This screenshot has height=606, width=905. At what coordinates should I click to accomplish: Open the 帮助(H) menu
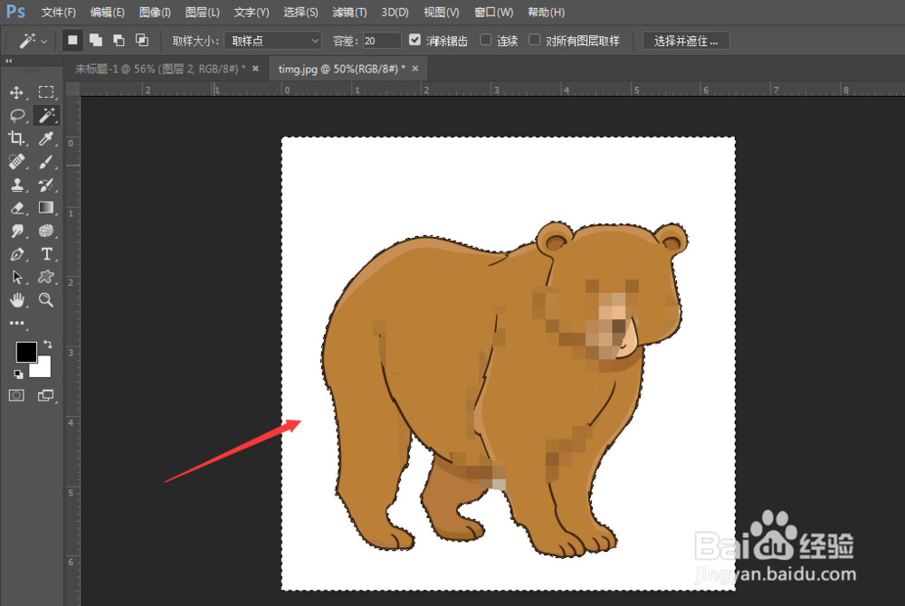(546, 12)
